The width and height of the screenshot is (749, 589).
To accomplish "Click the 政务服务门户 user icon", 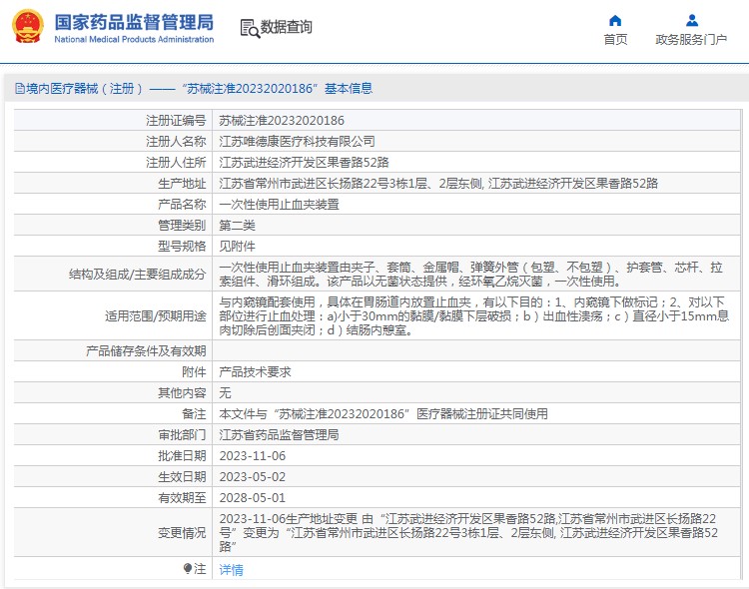I will click(x=692, y=21).
